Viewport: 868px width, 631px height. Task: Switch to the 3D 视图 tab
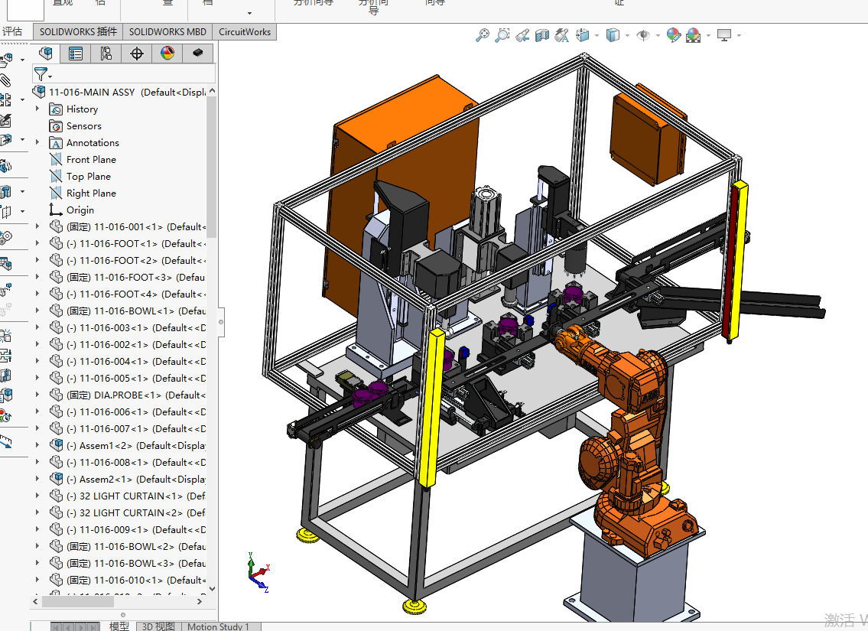point(158,626)
